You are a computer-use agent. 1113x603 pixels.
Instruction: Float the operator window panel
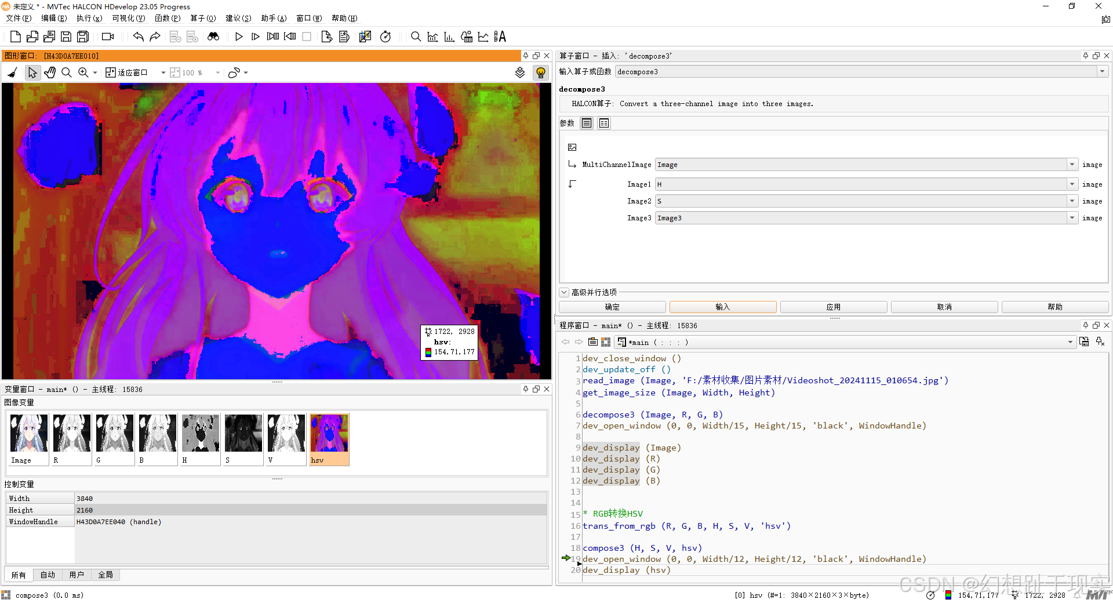(x=1096, y=56)
